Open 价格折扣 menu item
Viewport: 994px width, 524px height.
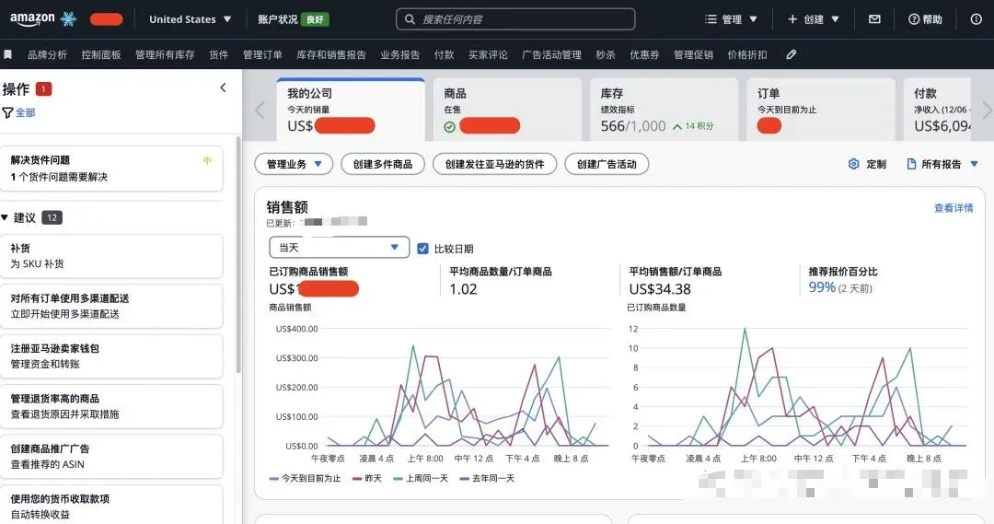pyautogui.click(x=746, y=54)
